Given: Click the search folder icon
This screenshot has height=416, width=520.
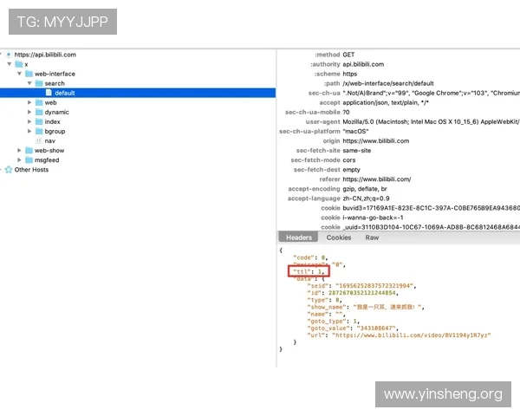Looking at the screenshot, I should point(38,83).
